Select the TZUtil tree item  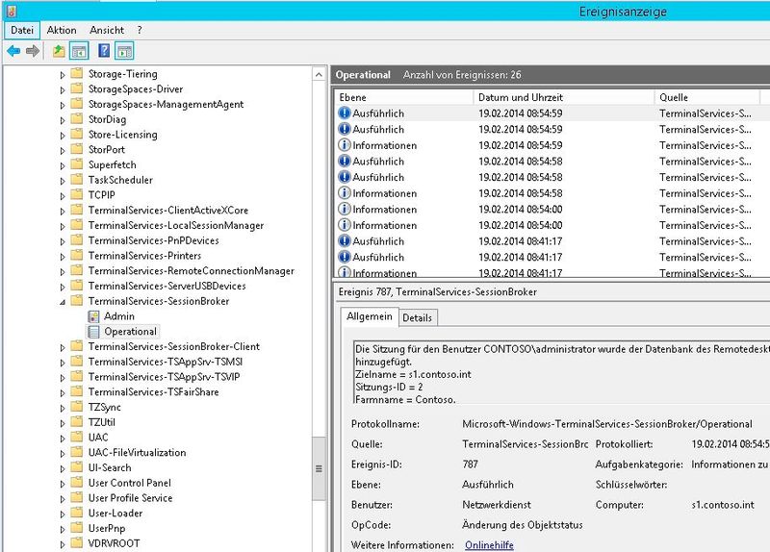pos(102,422)
